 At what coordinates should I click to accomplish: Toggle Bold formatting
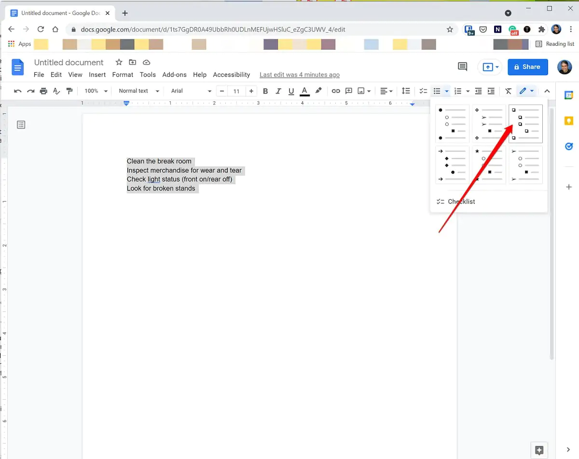pos(265,91)
